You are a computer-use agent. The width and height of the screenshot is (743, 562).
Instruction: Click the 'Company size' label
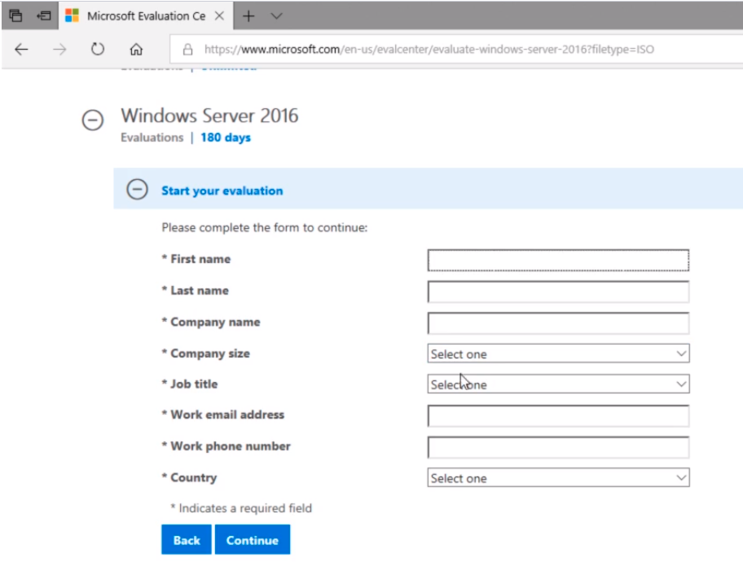pyautogui.click(x=210, y=353)
